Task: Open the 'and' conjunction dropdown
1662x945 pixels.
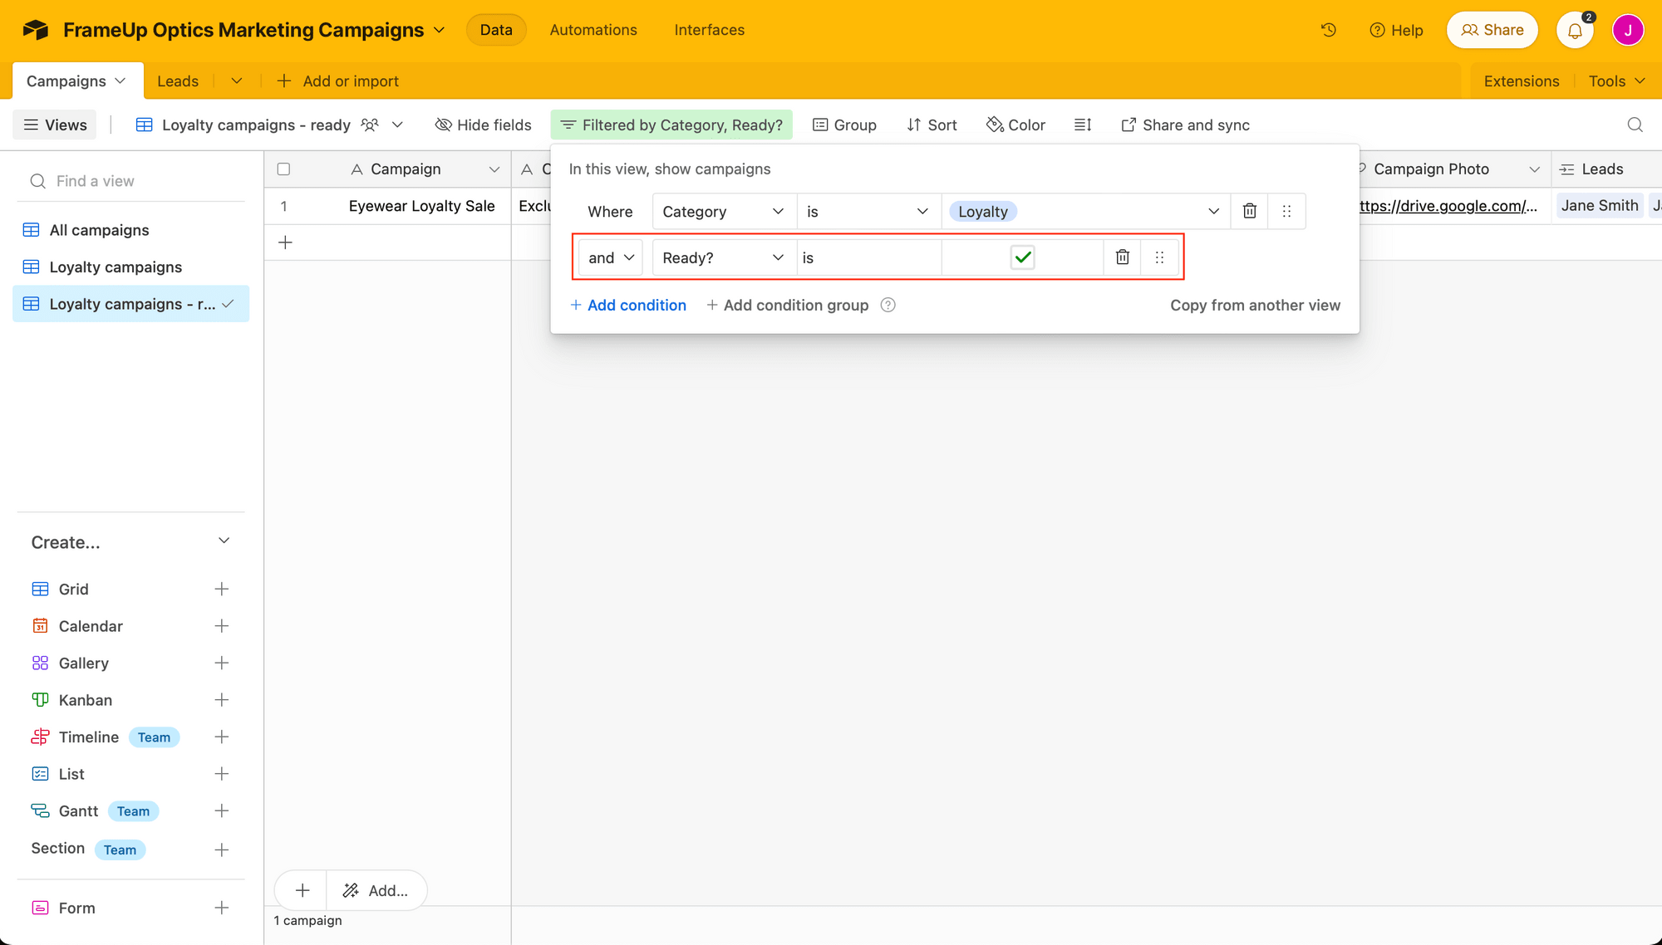Action: pyautogui.click(x=610, y=257)
